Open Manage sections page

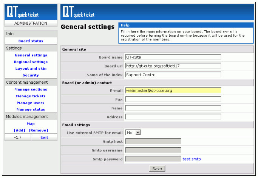[x=31, y=90]
